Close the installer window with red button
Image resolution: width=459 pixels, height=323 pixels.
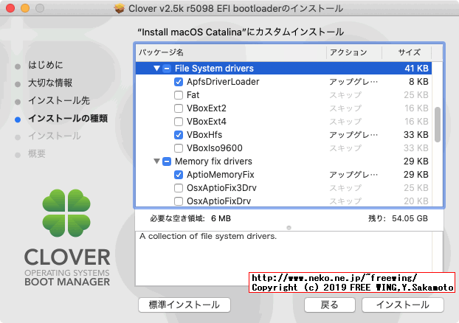point(10,8)
